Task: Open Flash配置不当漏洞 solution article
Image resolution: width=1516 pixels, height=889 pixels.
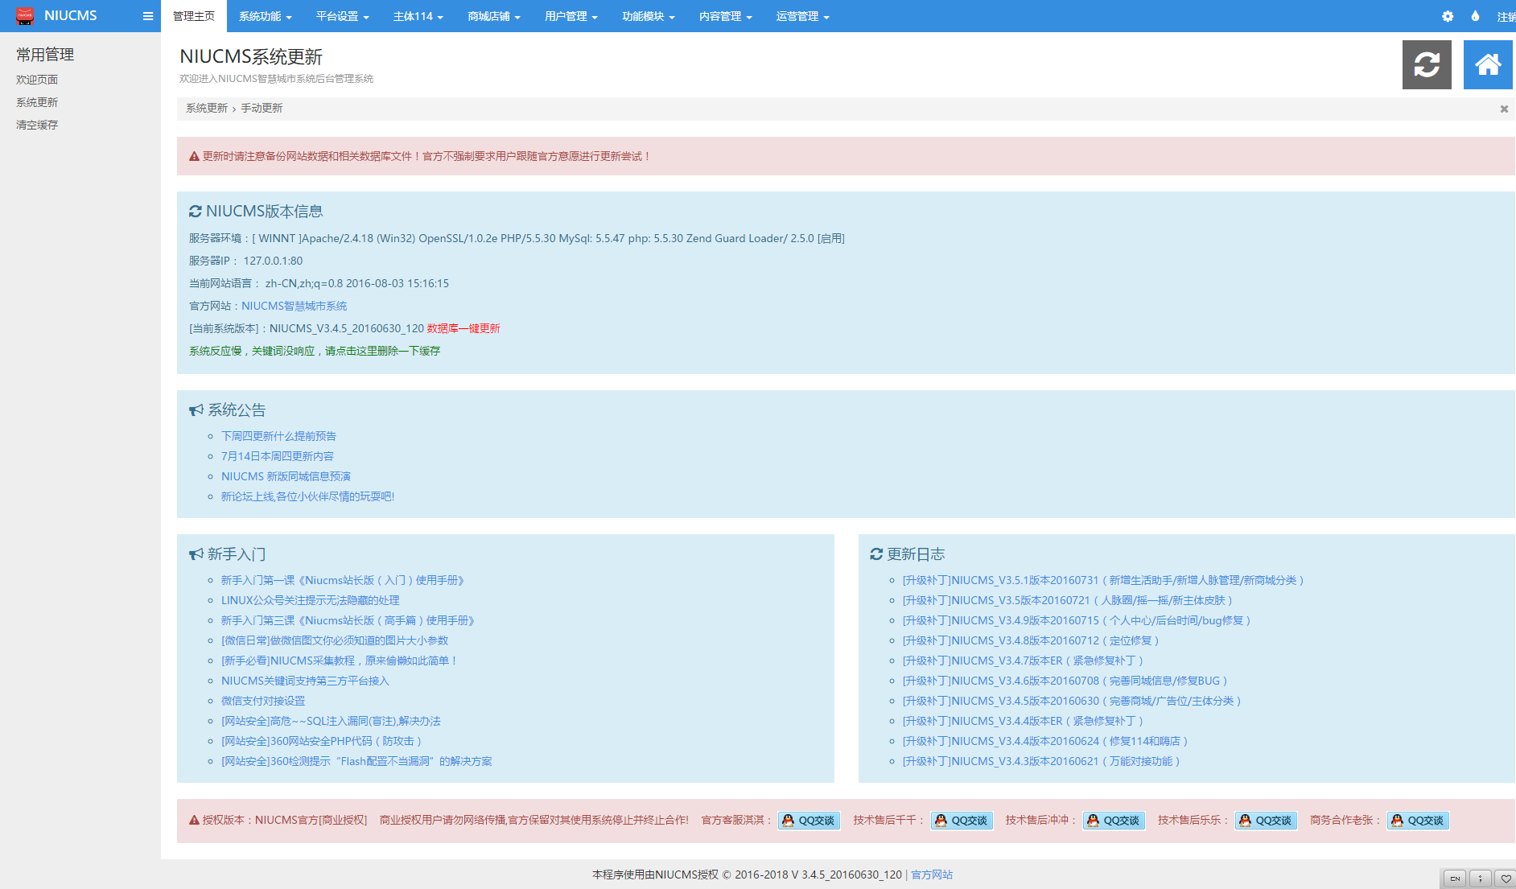Action: pos(356,761)
